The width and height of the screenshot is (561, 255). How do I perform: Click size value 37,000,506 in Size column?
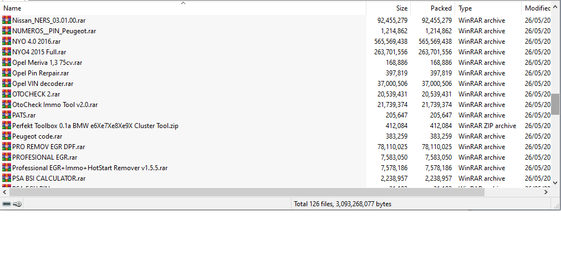[x=392, y=84]
